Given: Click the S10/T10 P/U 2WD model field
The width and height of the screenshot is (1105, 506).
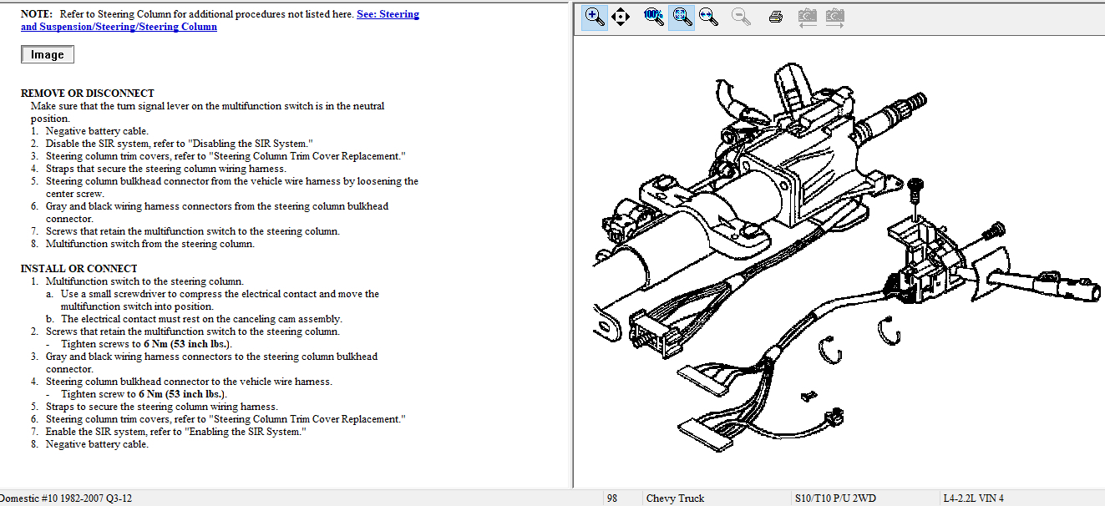Looking at the screenshot, I should point(834,498).
